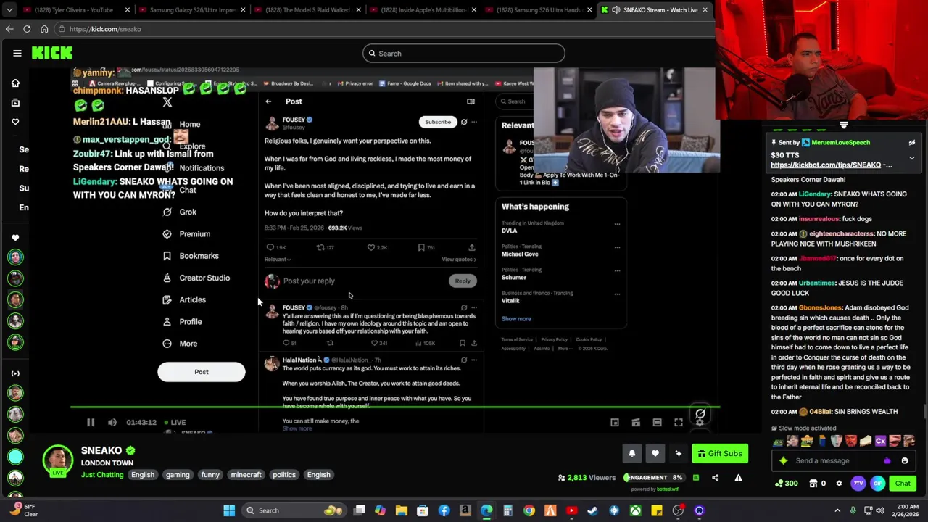
Task: Open the purple emote icon in chat box
Action: point(887,460)
